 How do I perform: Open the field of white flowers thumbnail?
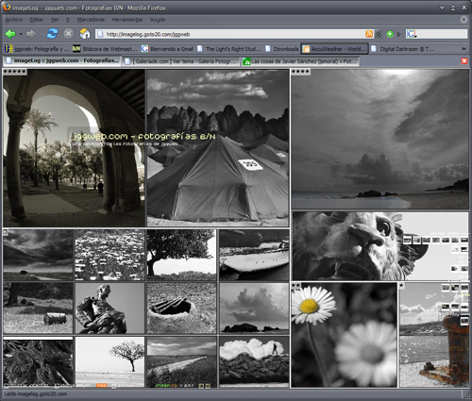pos(110,255)
